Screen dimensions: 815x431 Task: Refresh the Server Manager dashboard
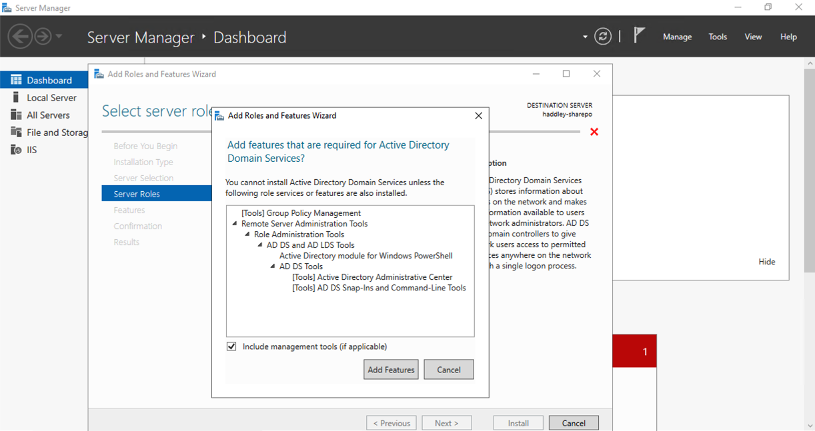click(603, 37)
